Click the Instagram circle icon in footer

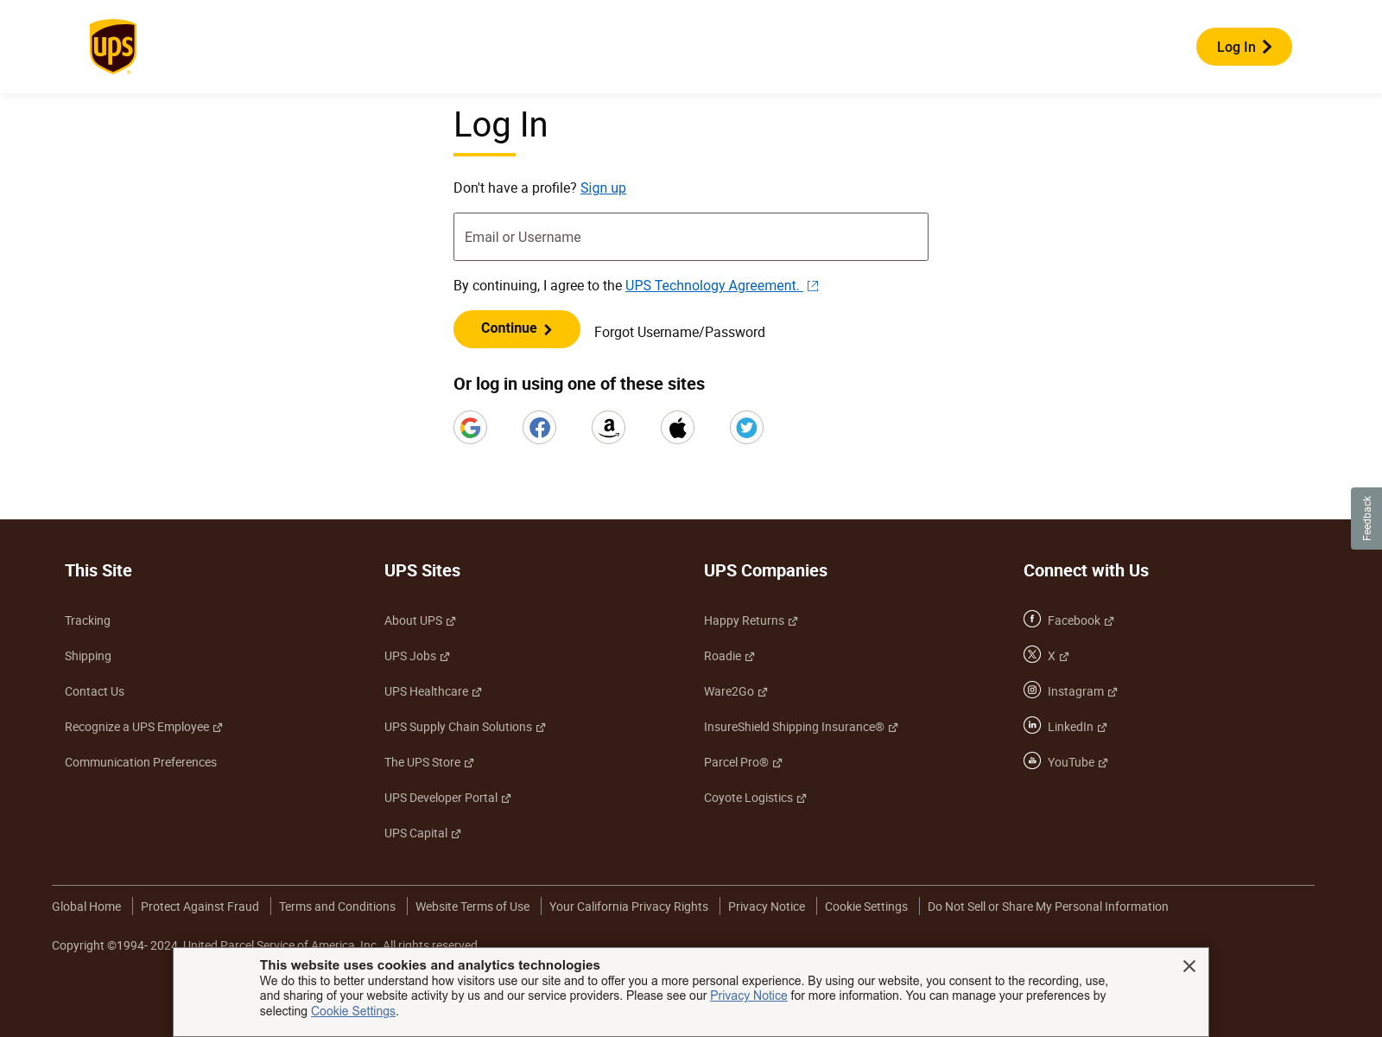coord(1032,690)
